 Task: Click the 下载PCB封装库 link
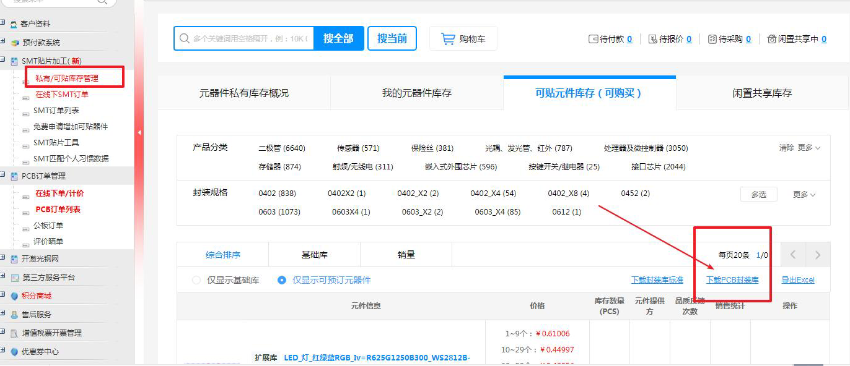(732, 280)
